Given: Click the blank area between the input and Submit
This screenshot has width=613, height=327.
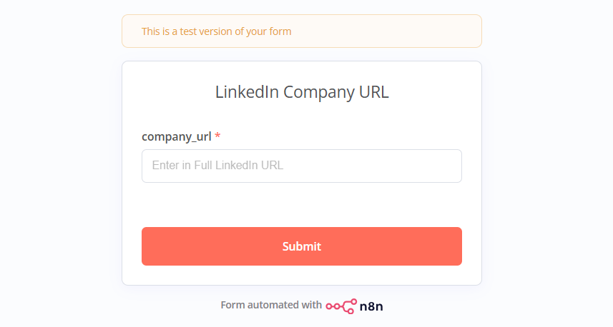Looking at the screenshot, I should [x=301, y=205].
